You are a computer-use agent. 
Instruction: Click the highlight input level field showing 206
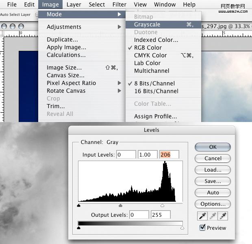point(169,155)
